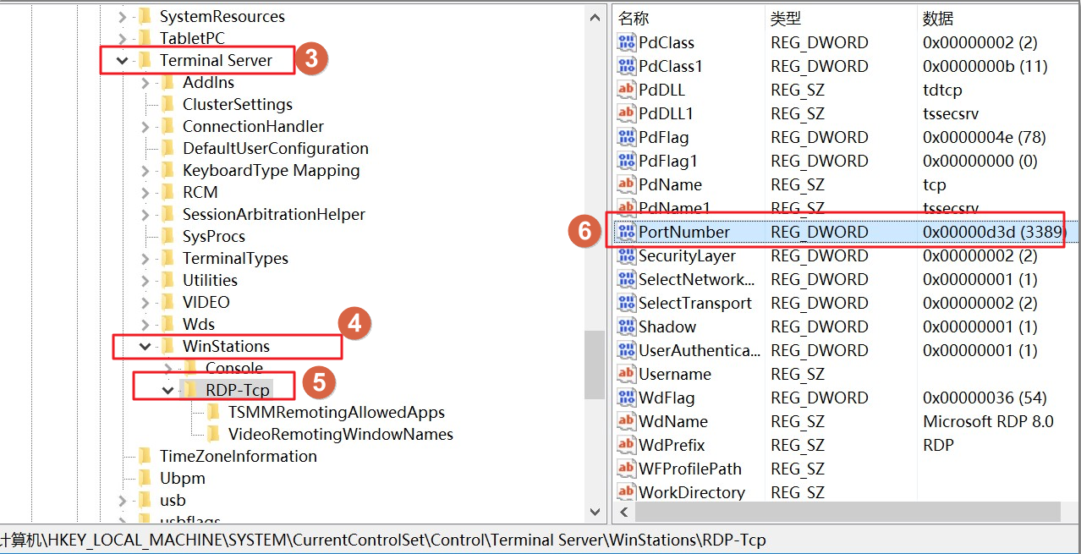Viewport: 1081px width, 554px height.
Task: Click the folder icon beside DefaultUserConfiguration
Action: tap(167, 148)
